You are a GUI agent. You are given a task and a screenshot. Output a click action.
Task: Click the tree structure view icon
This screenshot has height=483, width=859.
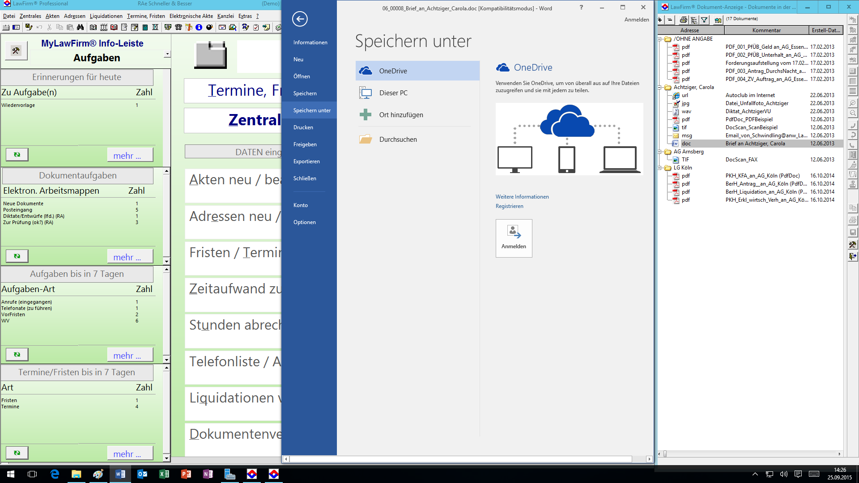pyautogui.click(x=694, y=20)
